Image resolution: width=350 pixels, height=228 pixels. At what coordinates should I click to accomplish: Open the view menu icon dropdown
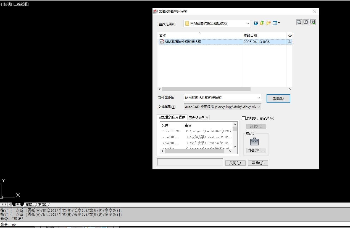coord(276,23)
